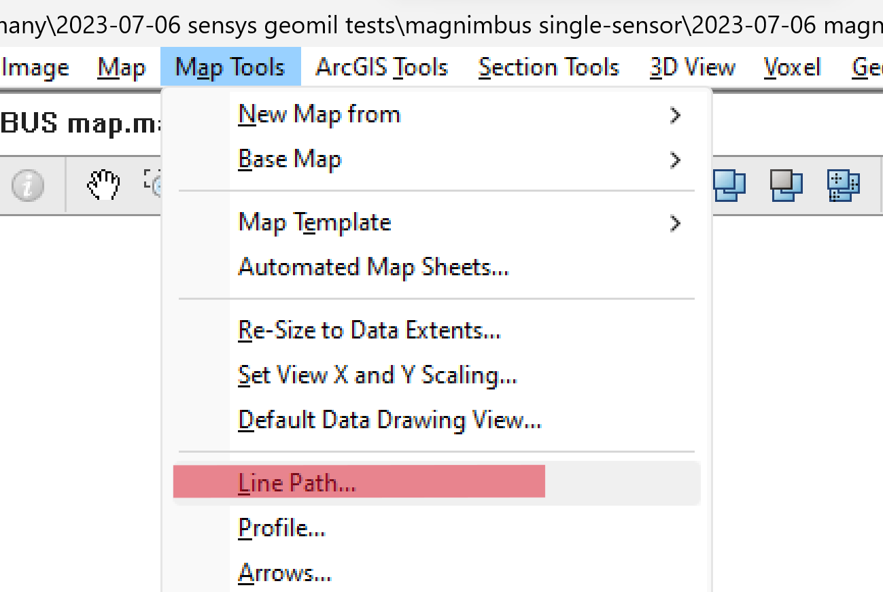Click the overlapping maps icon with crosshair markers
Image resolution: width=883 pixels, height=592 pixels.
(843, 185)
